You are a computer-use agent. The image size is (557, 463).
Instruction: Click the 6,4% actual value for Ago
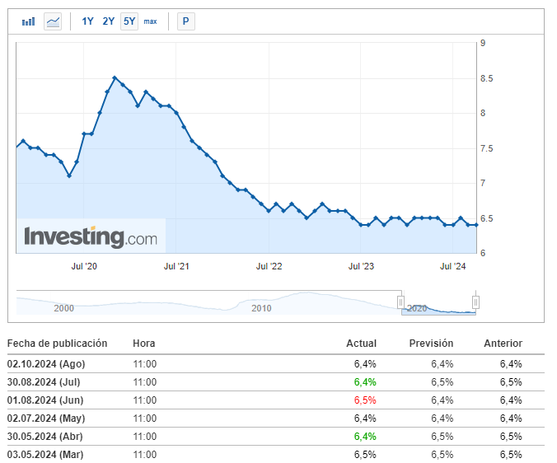[x=365, y=364]
